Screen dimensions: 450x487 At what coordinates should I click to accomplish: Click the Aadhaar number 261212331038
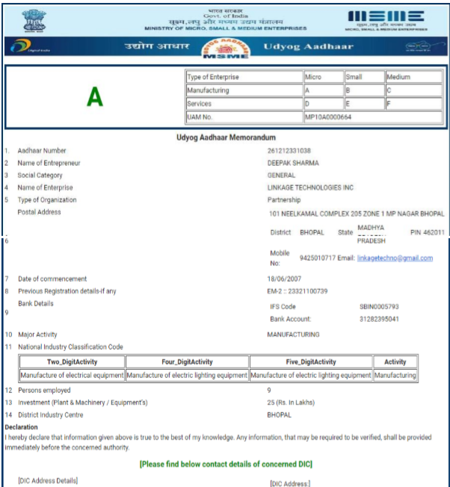289,151
